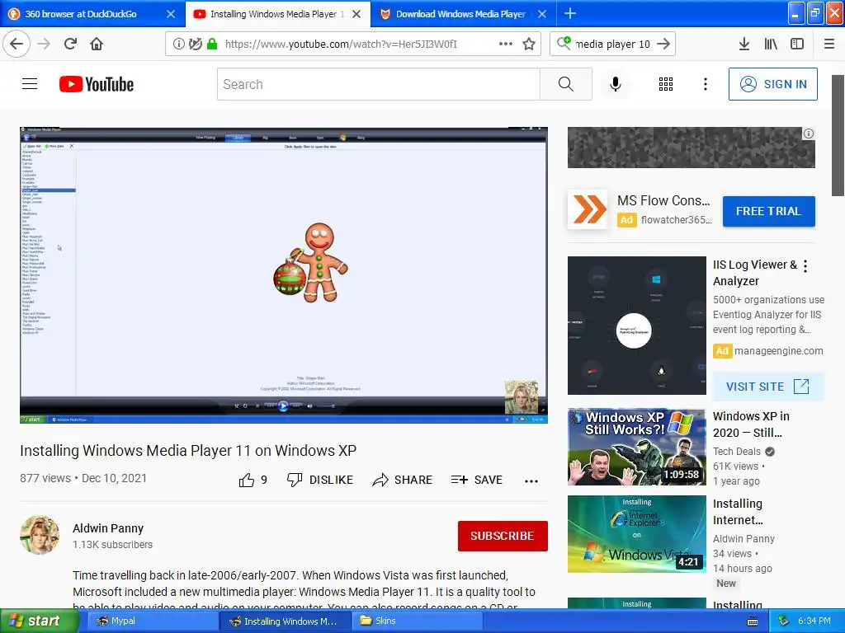The width and height of the screenshot is (845, 633).
Task: Open the browser home page
Action: click(97, 44)
